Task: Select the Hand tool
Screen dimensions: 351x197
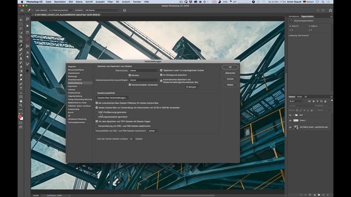Action: point(21,101)
